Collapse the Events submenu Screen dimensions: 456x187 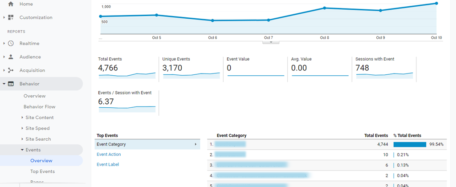click(x=22, y=150)
